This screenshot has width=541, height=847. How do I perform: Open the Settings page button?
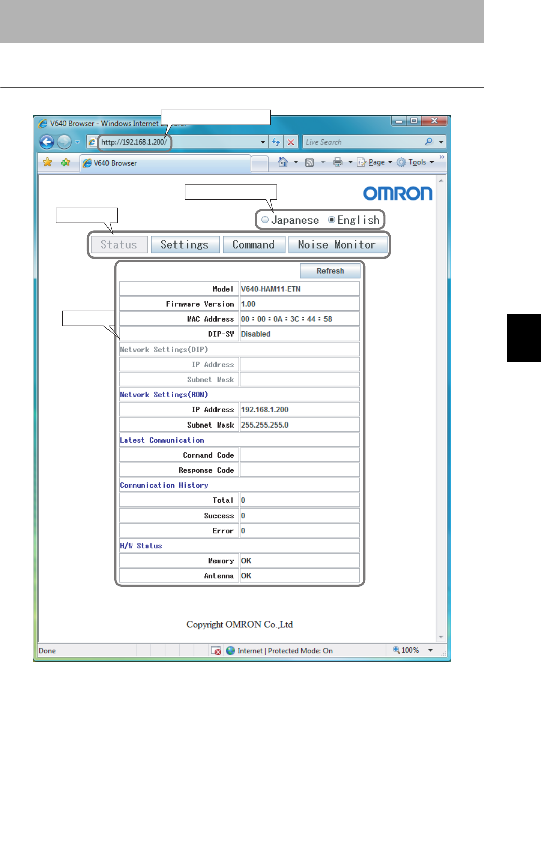pos(185,245)
